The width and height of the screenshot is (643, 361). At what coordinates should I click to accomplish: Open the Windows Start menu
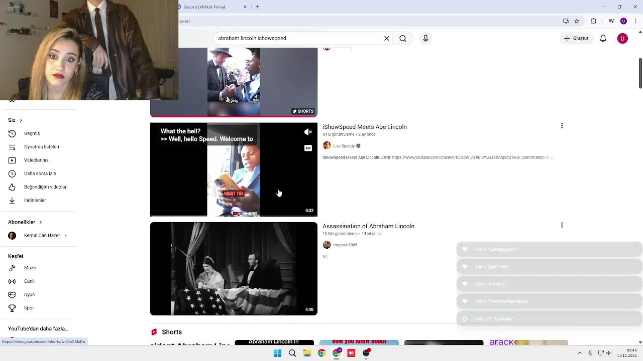(x=277, y=353)
